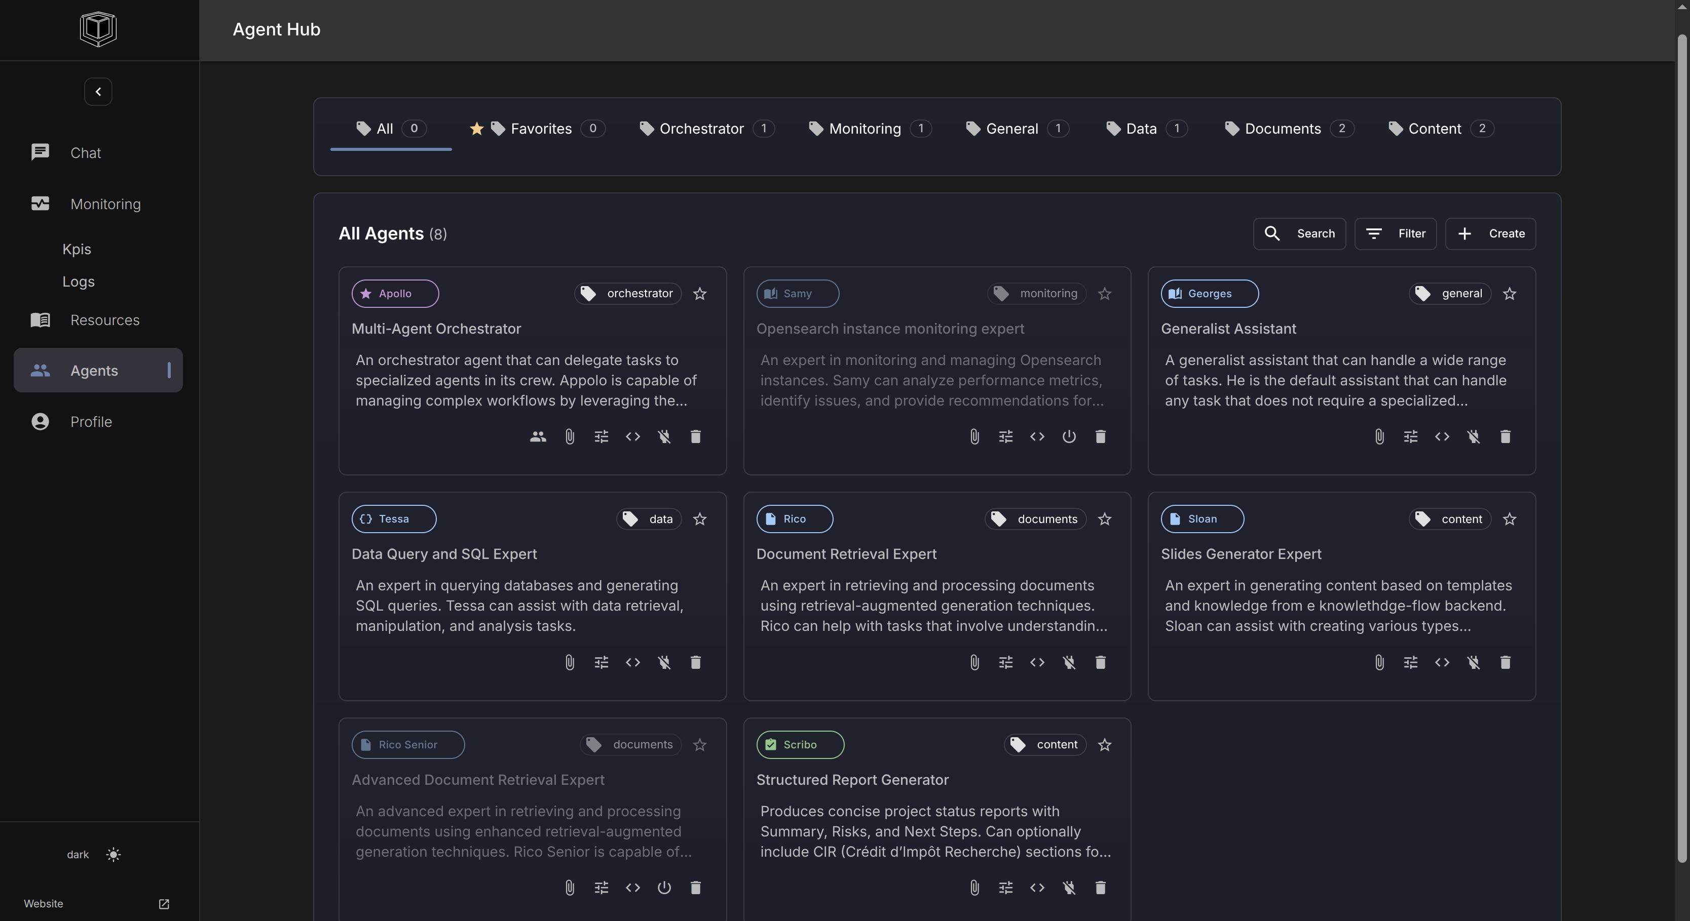
Task: Click the cube logo in sidebar
Action: coord(98,29)
